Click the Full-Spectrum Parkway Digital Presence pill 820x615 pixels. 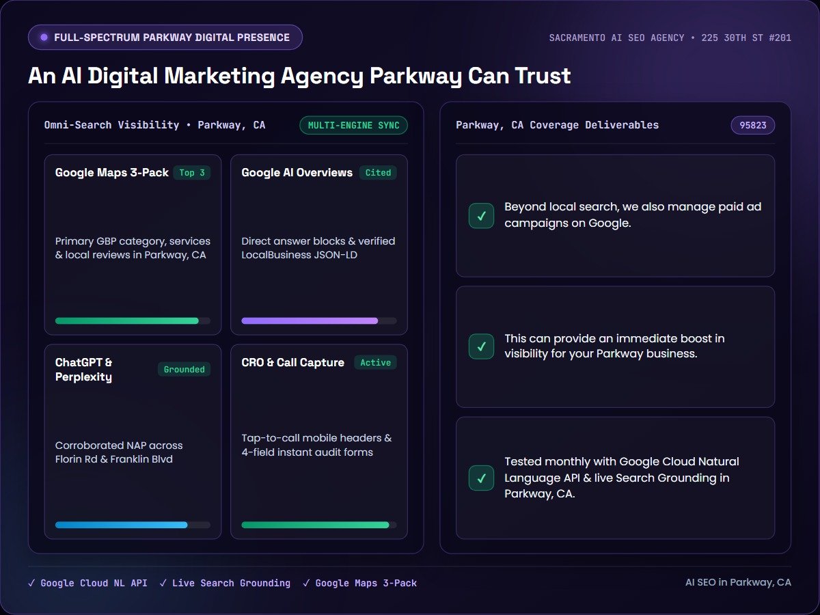tap(165, 38)
